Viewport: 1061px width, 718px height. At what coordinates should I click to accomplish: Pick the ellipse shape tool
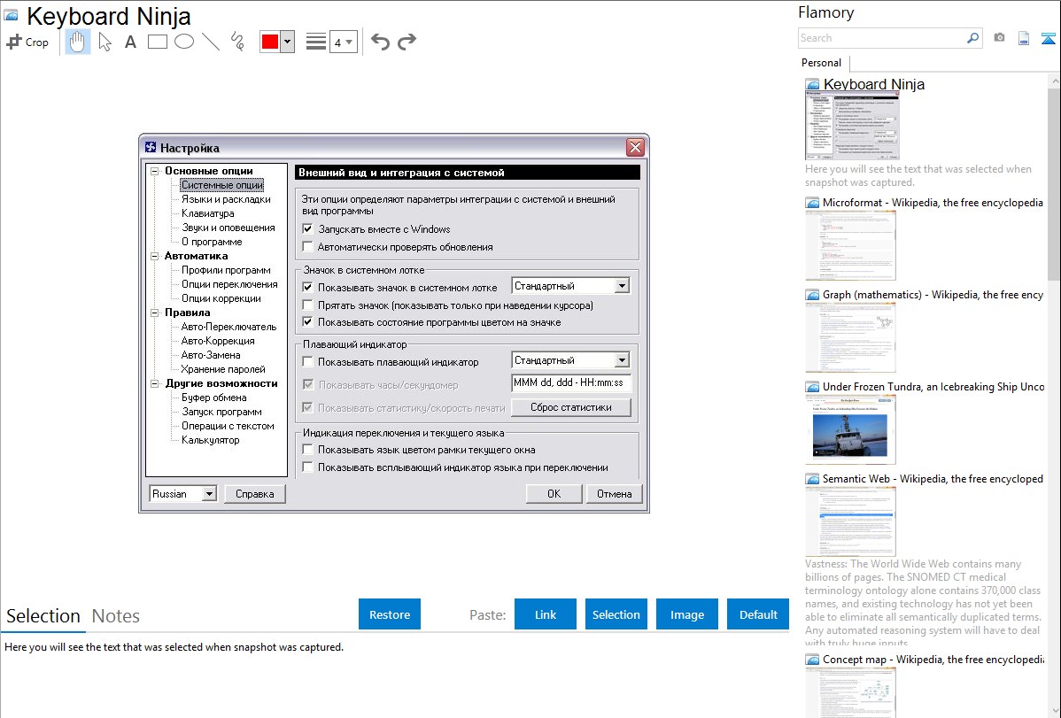coord(184,42)
